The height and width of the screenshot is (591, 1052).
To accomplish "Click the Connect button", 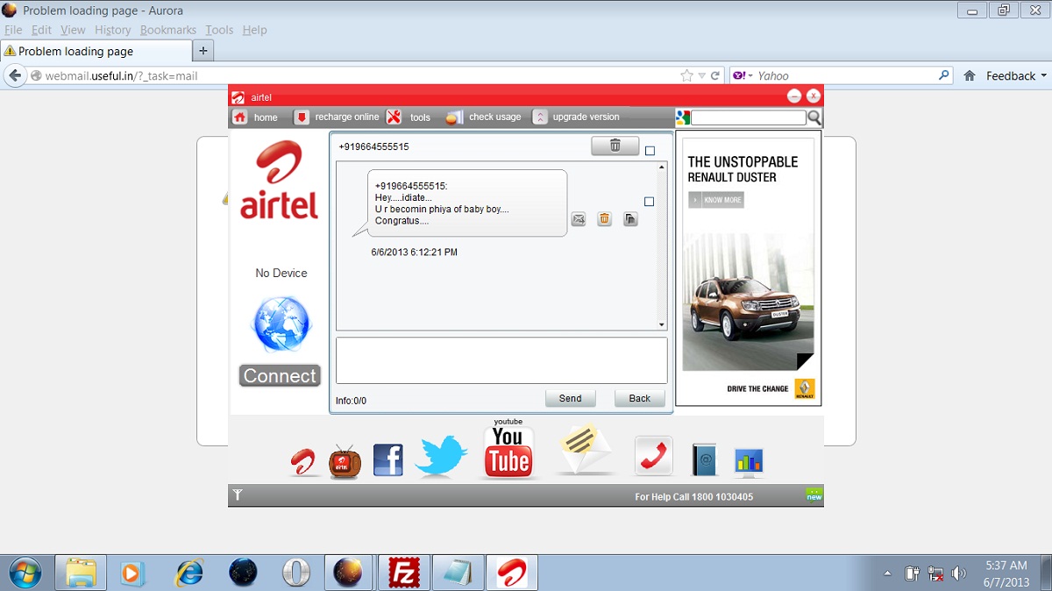I will 280,375.
